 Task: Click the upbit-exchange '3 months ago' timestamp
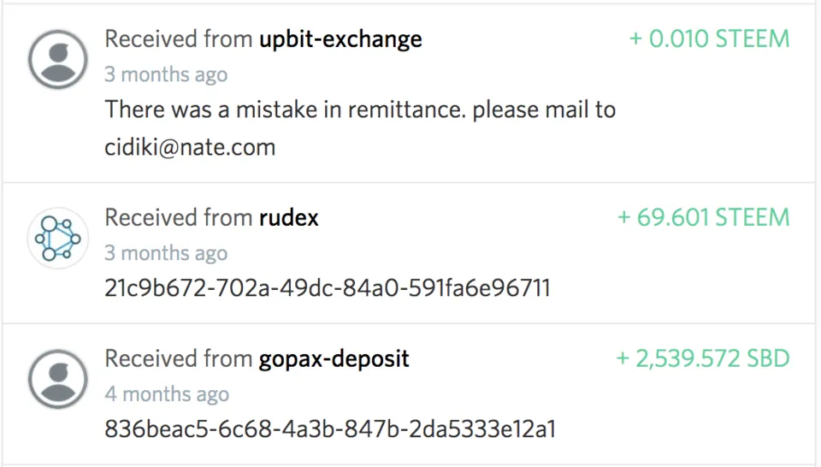click(166, 74)
